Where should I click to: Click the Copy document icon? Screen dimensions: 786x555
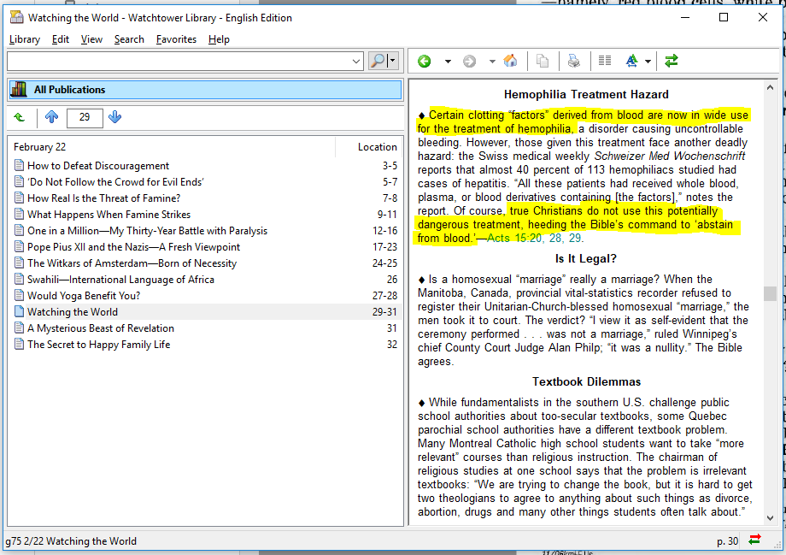coord(543,61)
